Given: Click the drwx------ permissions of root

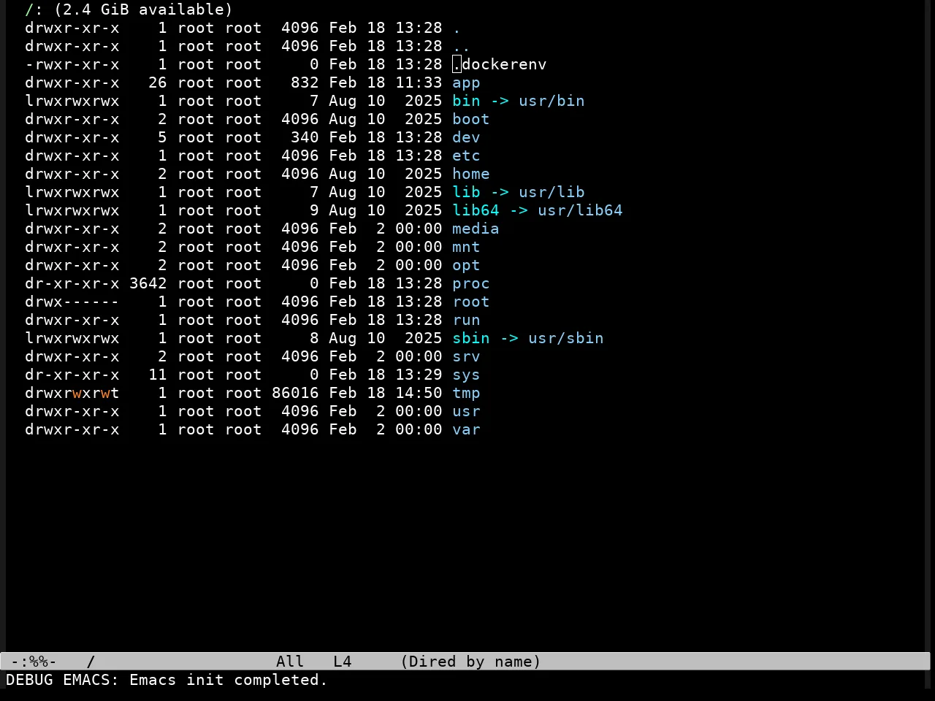Looking at the screenshot, I should [x=72, y=302].
